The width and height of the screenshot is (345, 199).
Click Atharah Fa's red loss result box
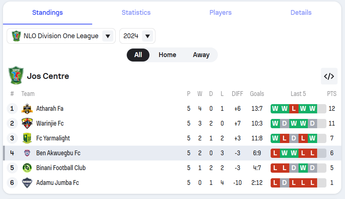tap(294, 109)
